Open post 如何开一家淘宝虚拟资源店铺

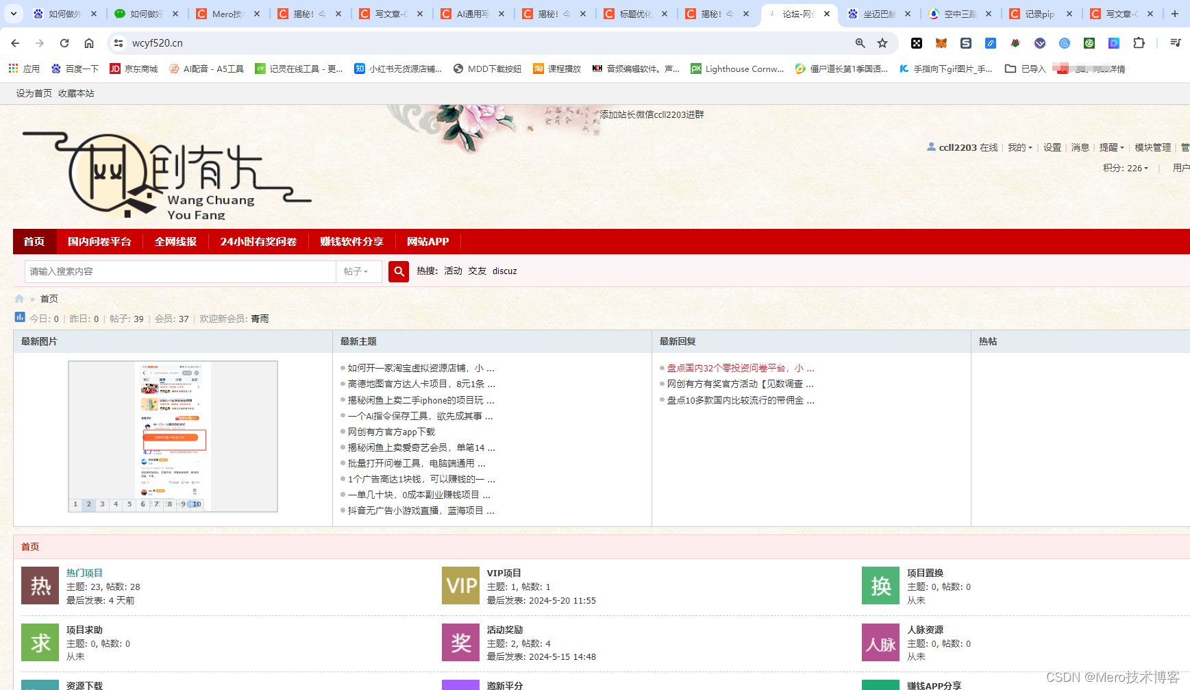[x=421, y=368]
